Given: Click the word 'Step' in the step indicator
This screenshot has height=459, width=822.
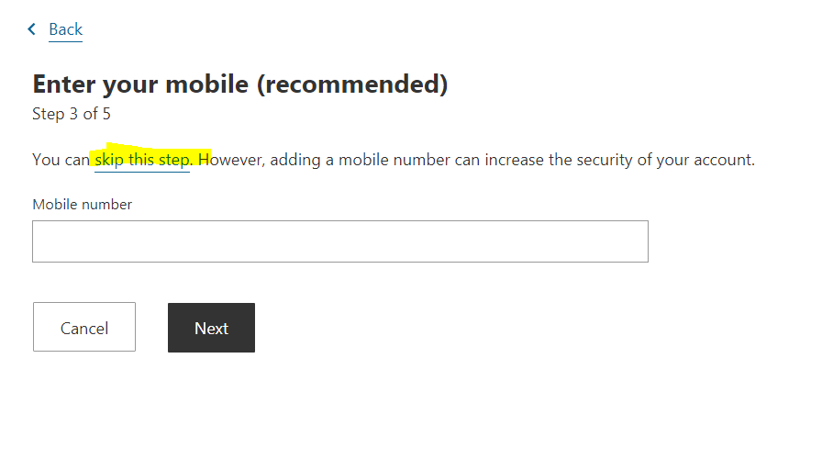Looking at the screenshot, I should coord(49,114).
